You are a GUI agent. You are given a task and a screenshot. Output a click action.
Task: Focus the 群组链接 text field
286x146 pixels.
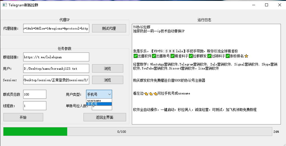[x=56, y=57]
